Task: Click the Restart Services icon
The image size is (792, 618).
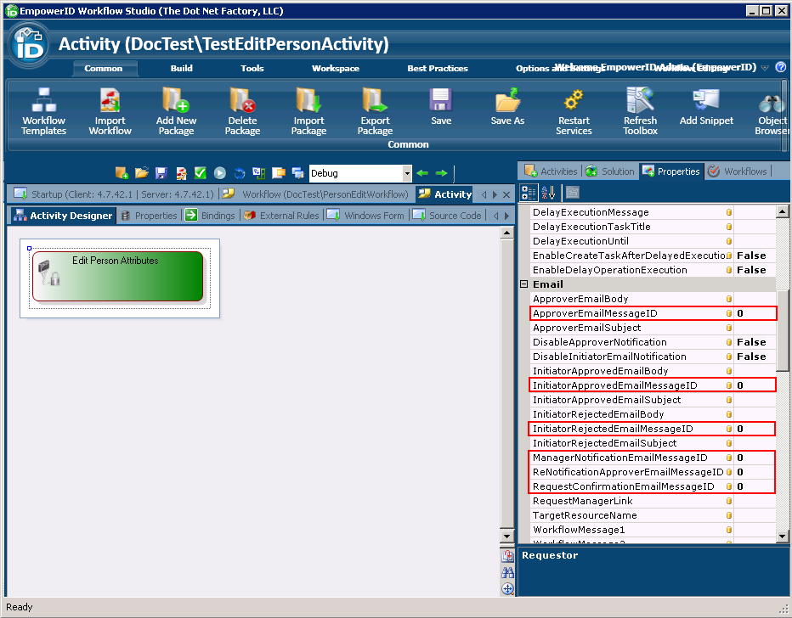Action: (574, 111)
